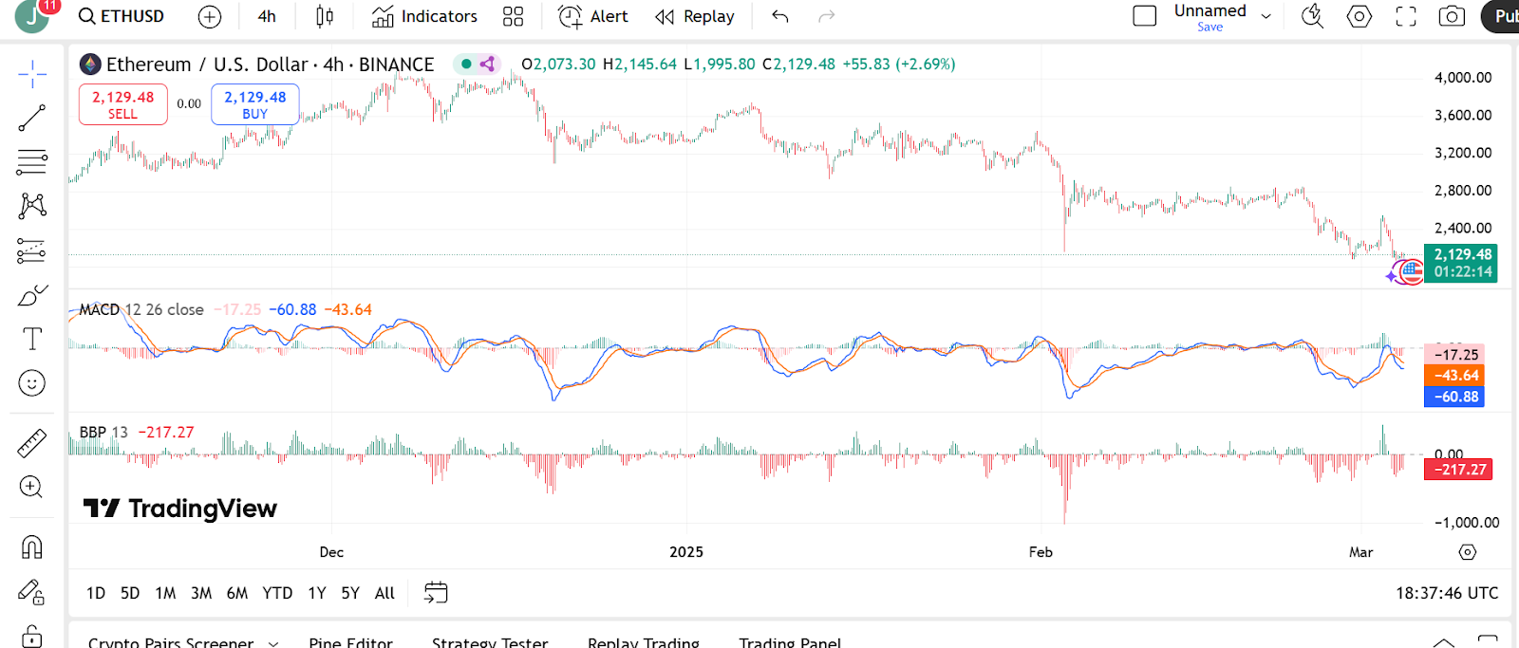The width and height of the screenshot is (1519, 648).
Task: Open the user profile avatar menu
Action: [33, 15]
